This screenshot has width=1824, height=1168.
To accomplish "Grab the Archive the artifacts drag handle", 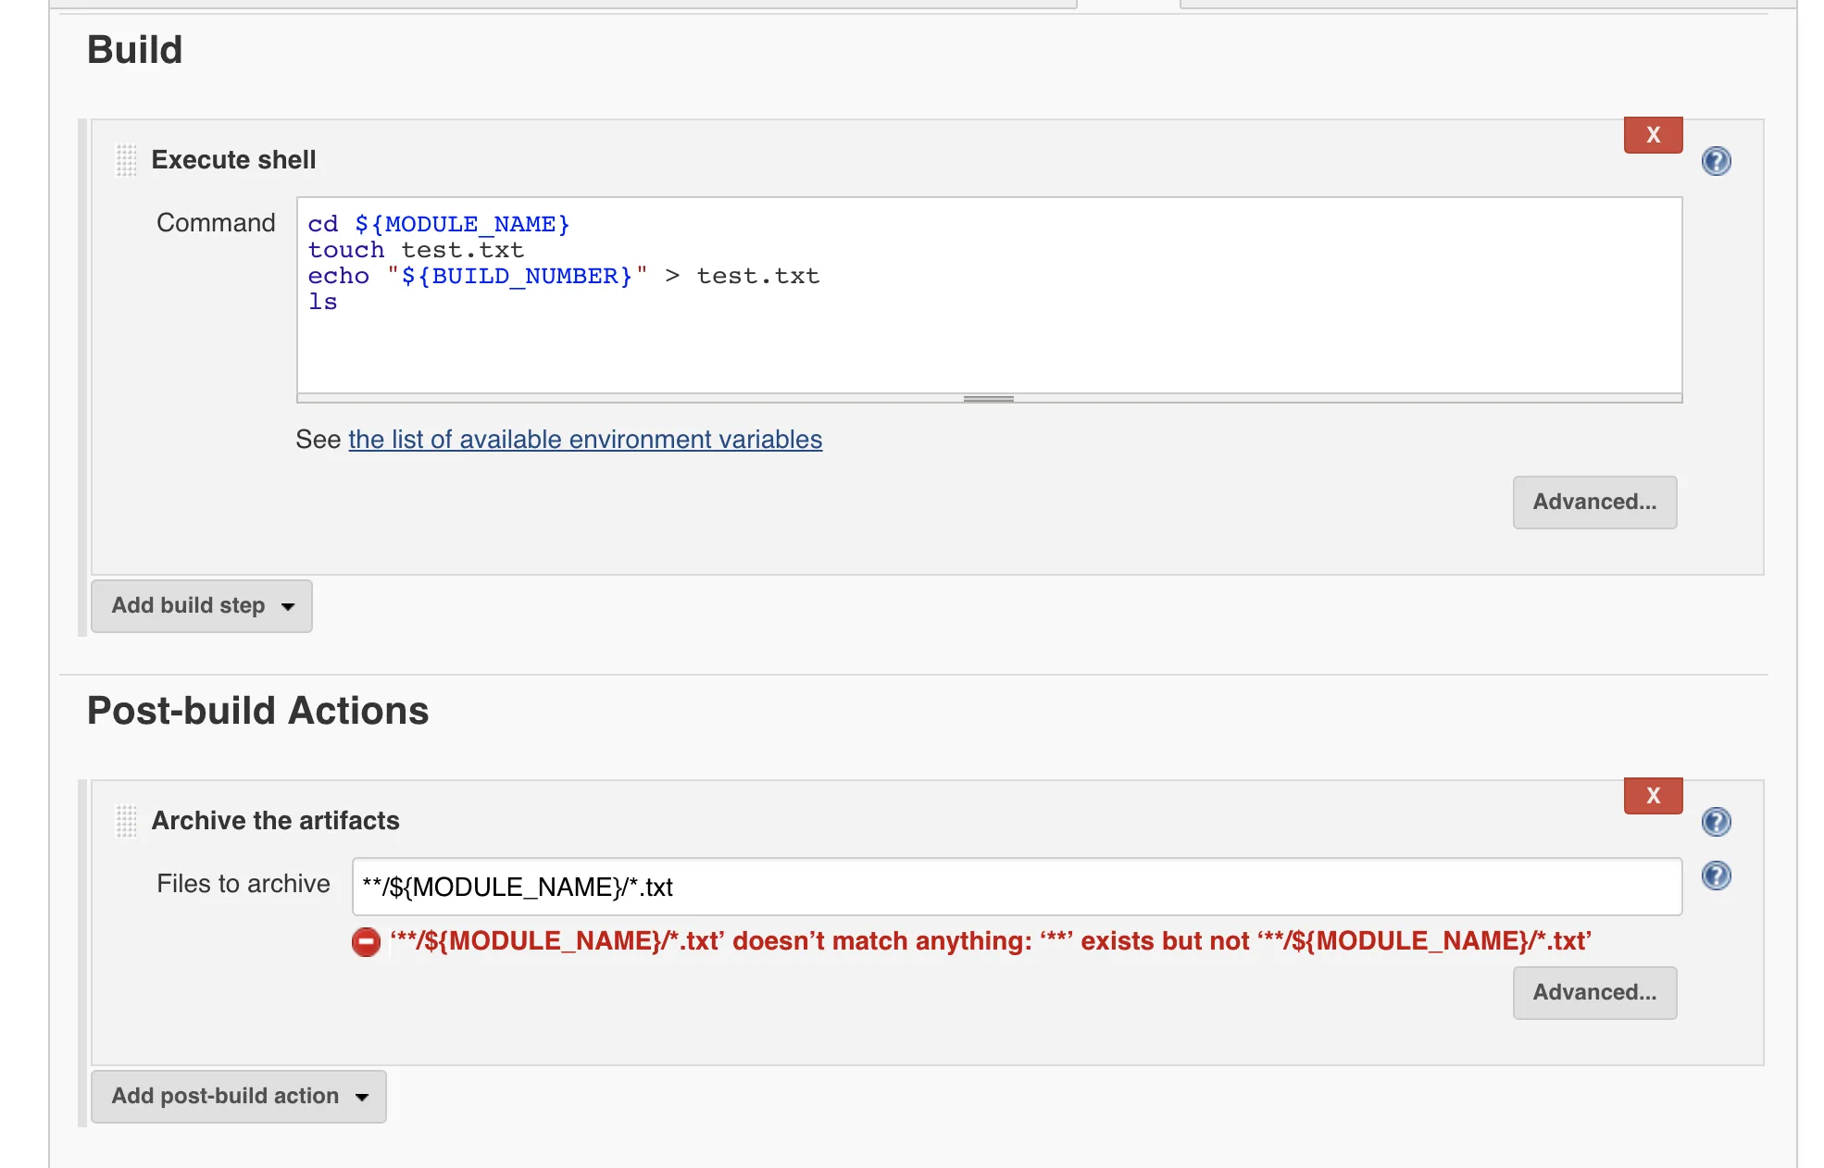I will tap(127, 821).
